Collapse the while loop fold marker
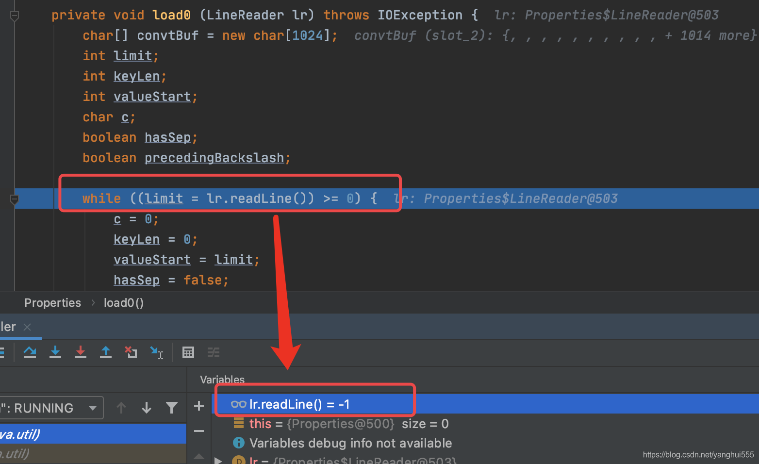Viewport: 759px width, 464px height. (x=15, y=199)
